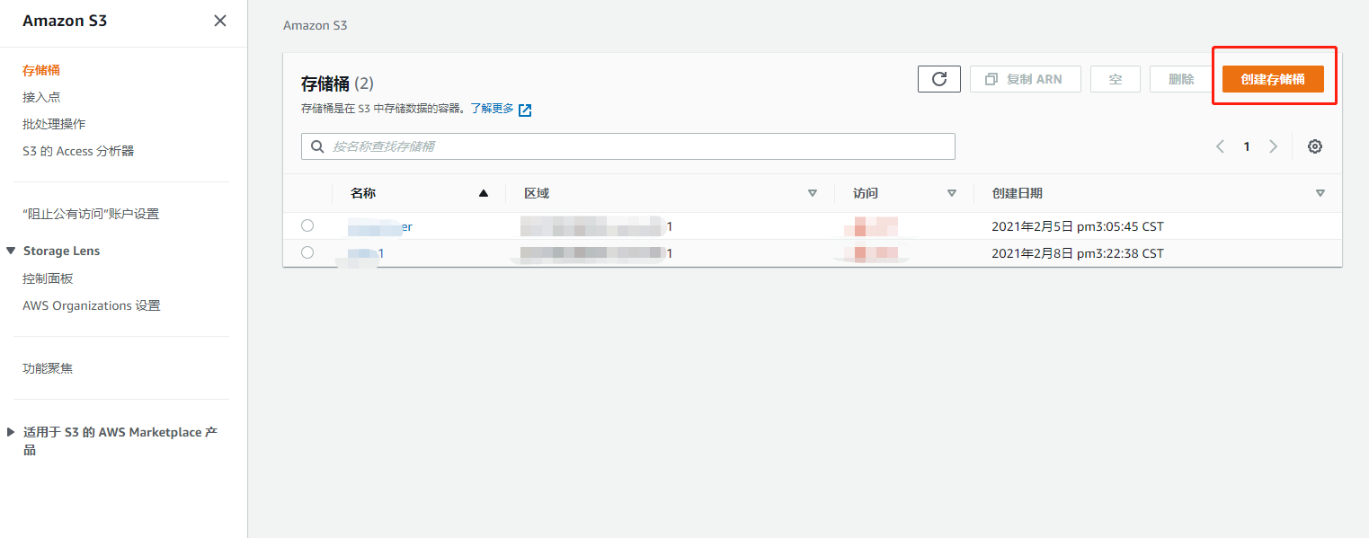Open the 访问 column sort arrow

[x=952, y=193]
